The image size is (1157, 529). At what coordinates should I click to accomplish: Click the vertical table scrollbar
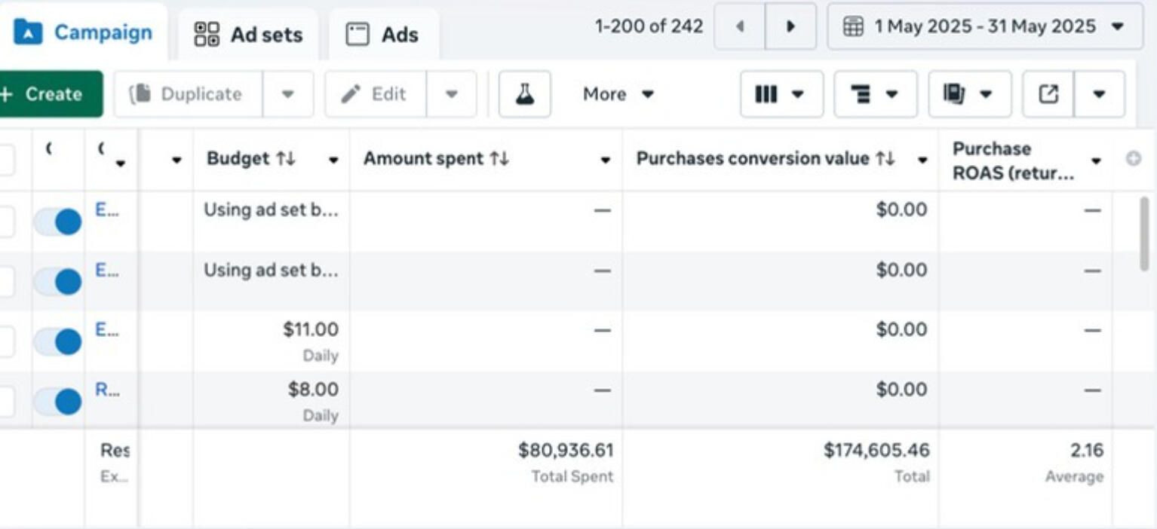(1143, 234)
